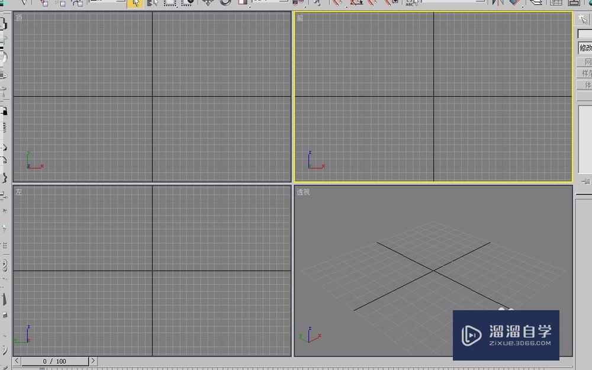592x370 pixels.
Task: Activate the Select and Rotate tool
Action: coord(226,2)
